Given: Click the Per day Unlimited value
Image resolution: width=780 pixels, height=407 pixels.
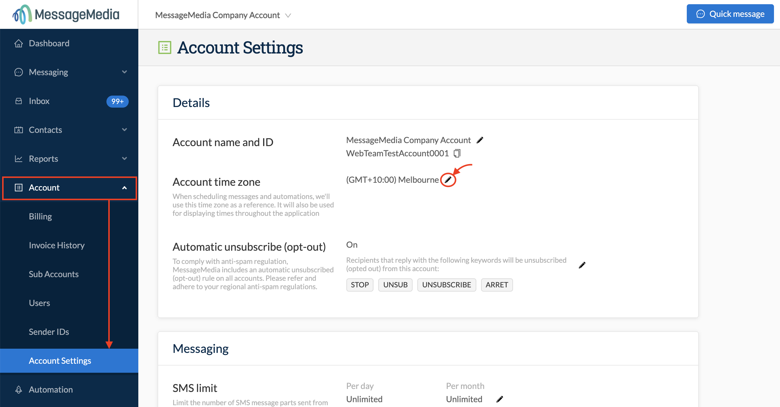Looking at the screenshot, I should [364, 399].
